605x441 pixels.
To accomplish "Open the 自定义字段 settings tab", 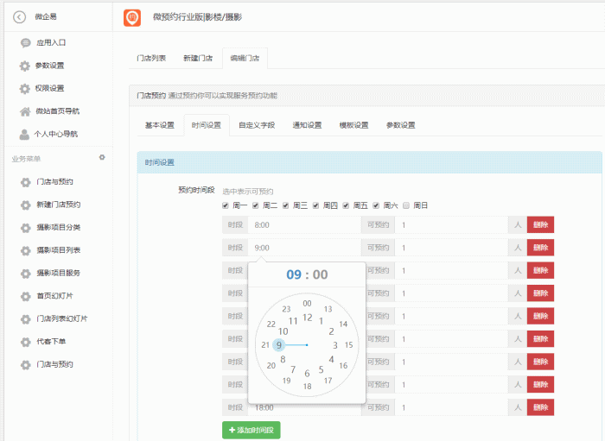I will click(x=257, y=125).
